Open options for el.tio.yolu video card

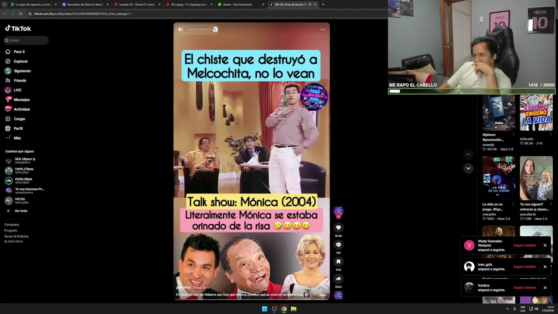[x=551, y=134]
